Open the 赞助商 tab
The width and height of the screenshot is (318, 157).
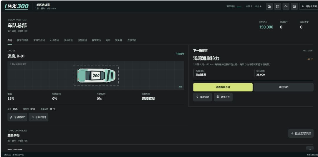pyautogui.click(x=119, y=40)
